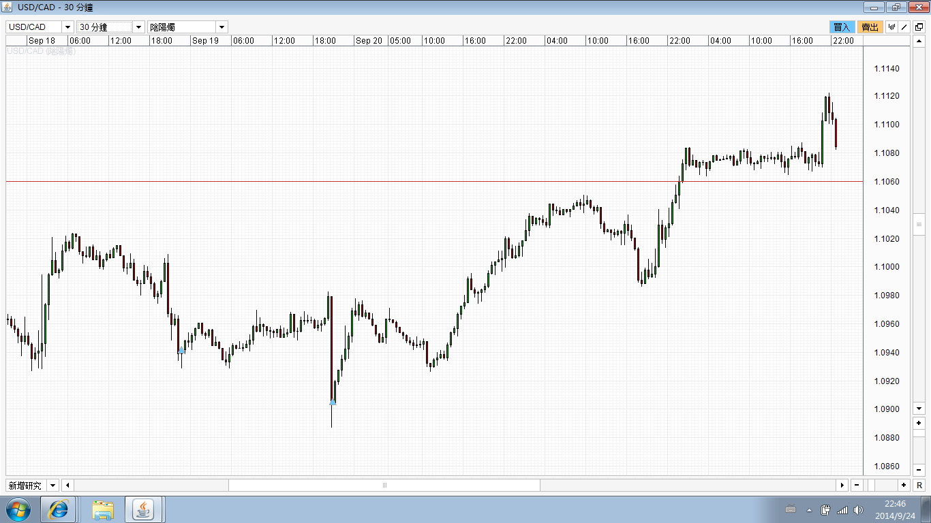The width and height of the screenshot is (931, 523).
Task: Click the blue arrow marker near 1.0900
Action: [333, 402]
